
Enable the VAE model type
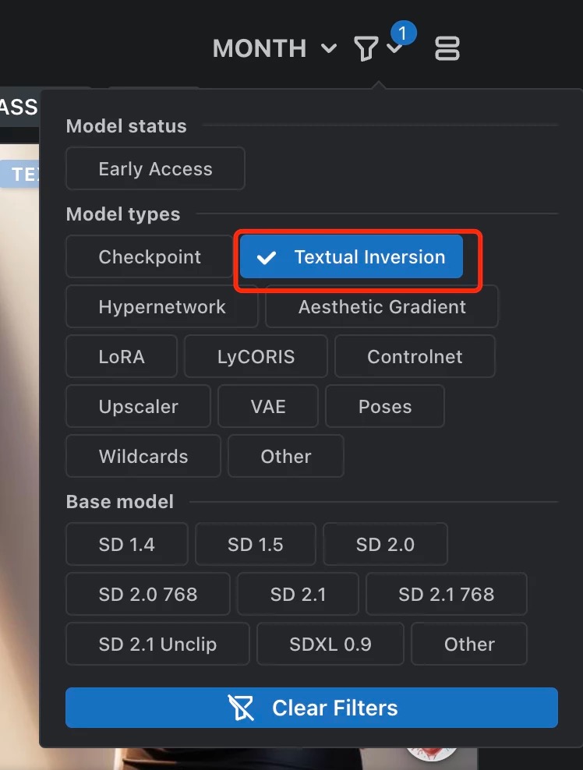[268, 407]
